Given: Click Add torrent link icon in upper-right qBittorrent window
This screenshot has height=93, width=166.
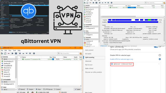Looking at the screenshot, I should point(85,3).
